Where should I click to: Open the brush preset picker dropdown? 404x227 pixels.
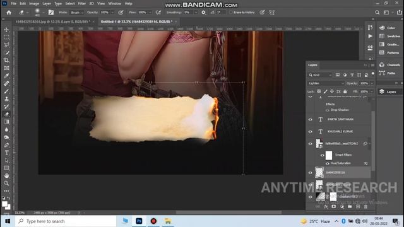click(x=44, y=13)
